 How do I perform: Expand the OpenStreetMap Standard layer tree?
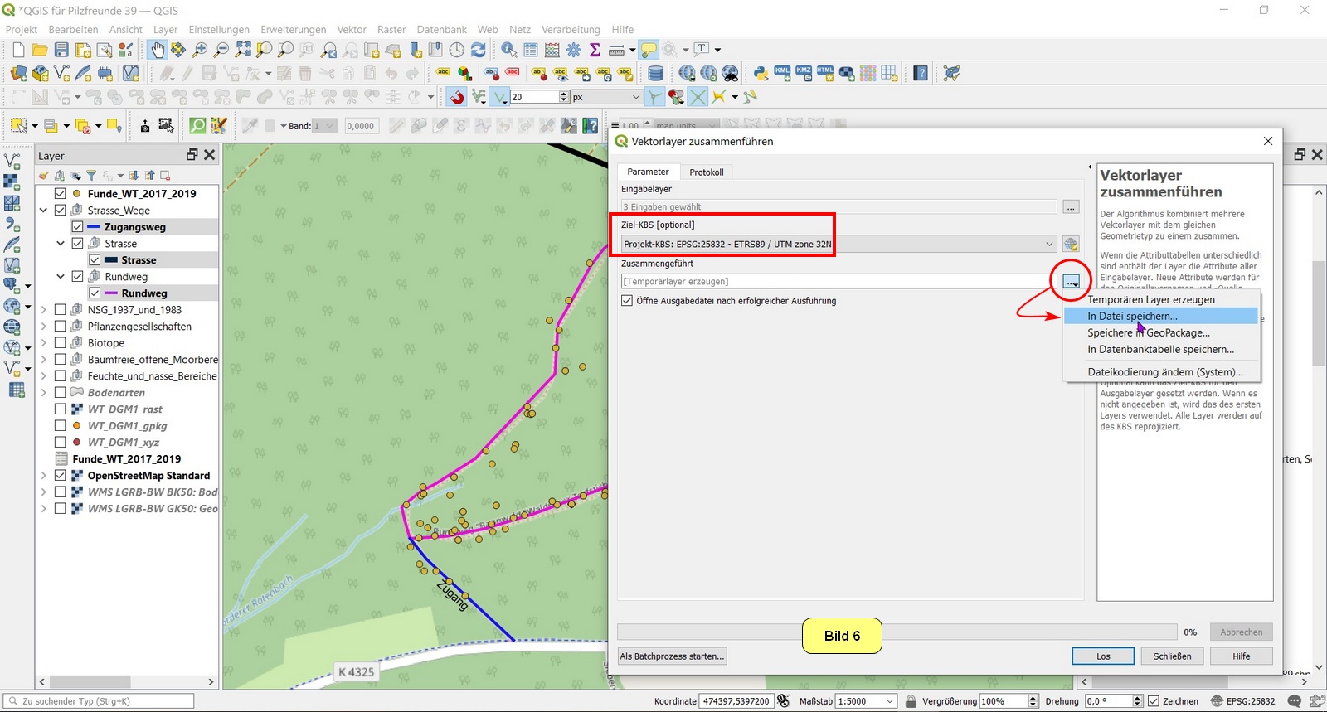[43, 475]
